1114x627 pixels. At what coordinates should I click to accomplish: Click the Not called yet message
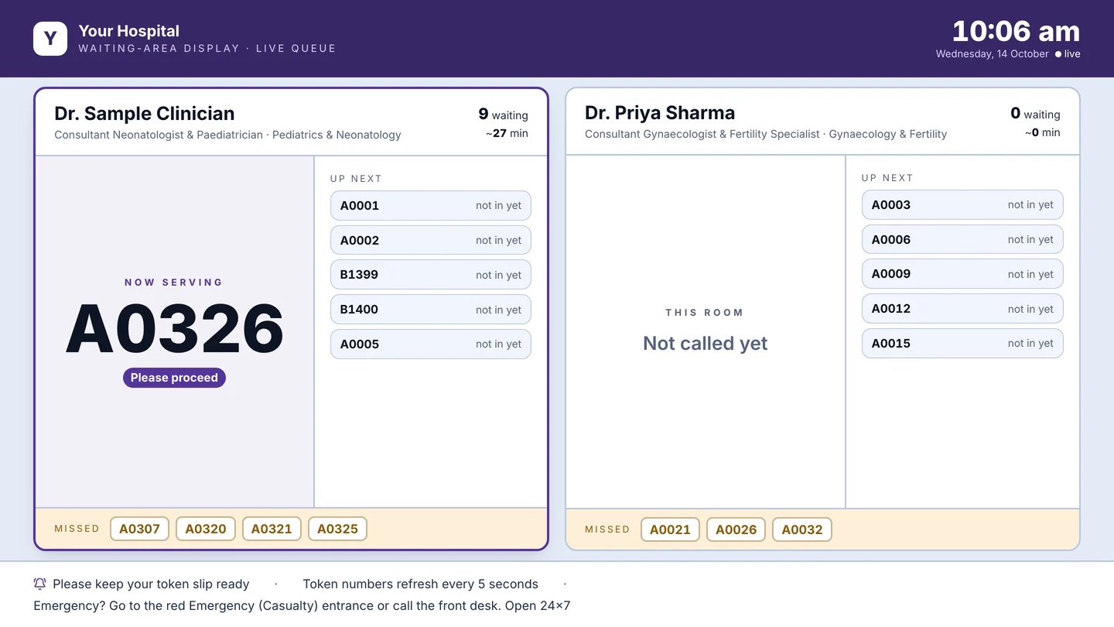pyautogui.click(x=706, y=344)
